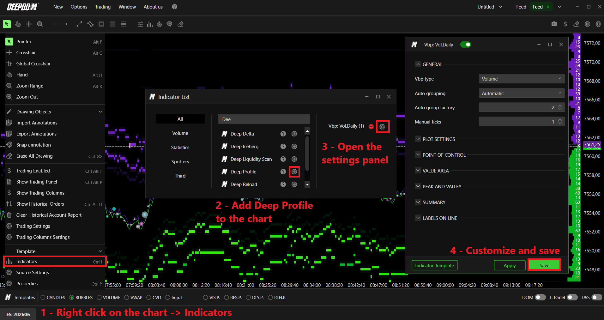Click the ES-202606 instrument tab
The height and width of the screenshot is (320, 604).
pos(18,314)
